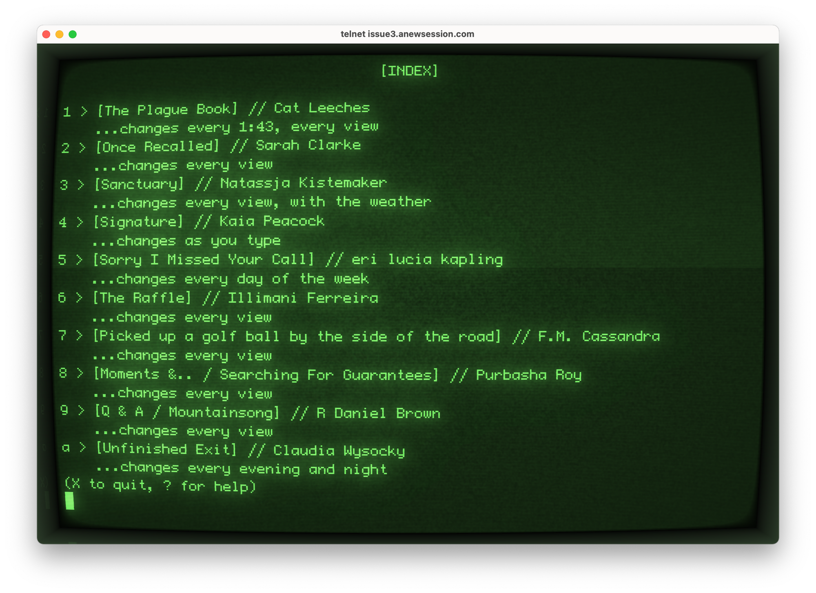The image size is (816, 593).
Task: Click index number 5
Action: point(62,260)
